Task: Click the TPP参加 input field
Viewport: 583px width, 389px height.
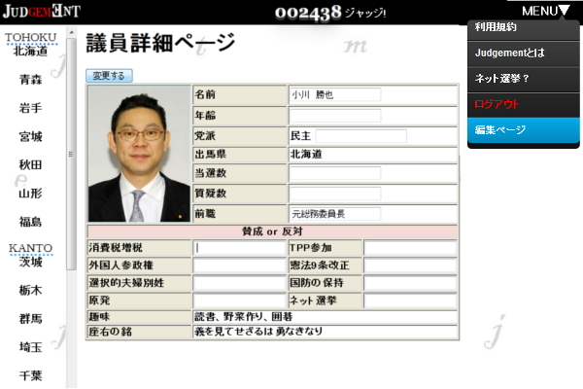Action: coord(409,248)
